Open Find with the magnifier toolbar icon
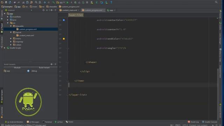 point(36,2)
